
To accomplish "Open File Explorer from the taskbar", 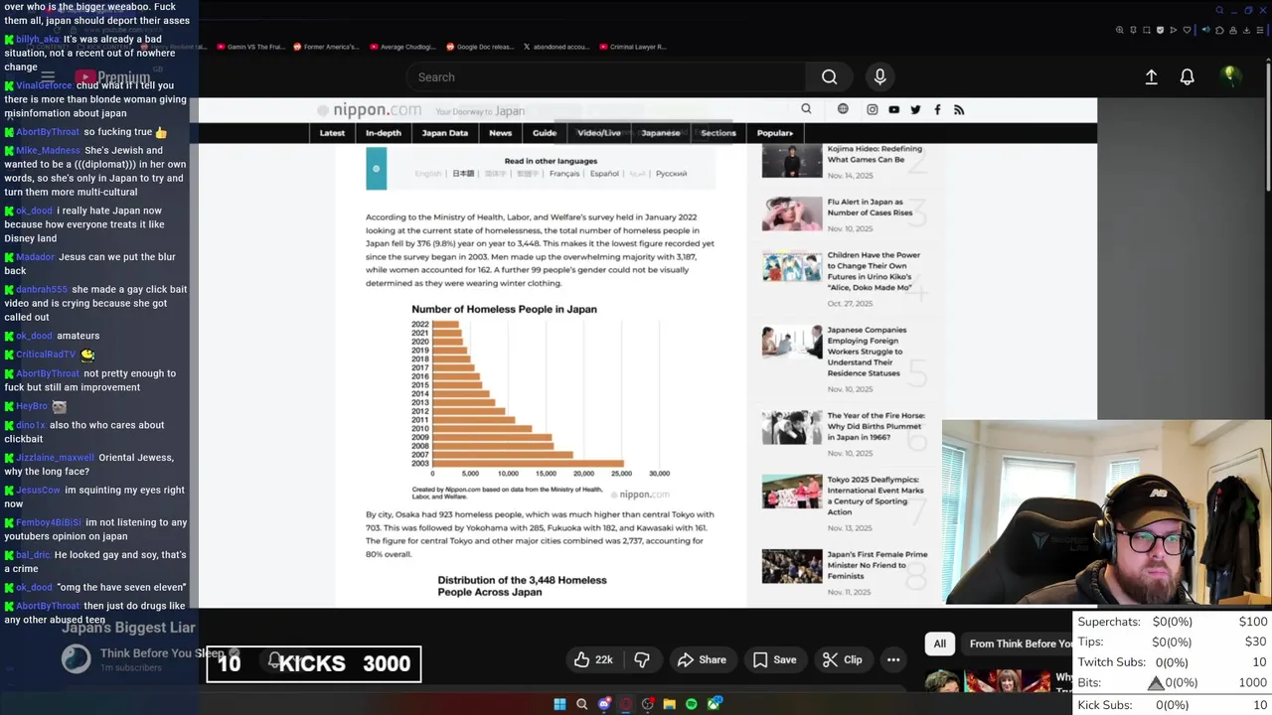I will [670, 704].
